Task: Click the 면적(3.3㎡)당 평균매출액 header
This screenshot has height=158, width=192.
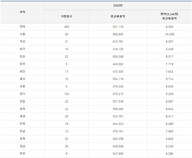Action: tap(169, 16)
